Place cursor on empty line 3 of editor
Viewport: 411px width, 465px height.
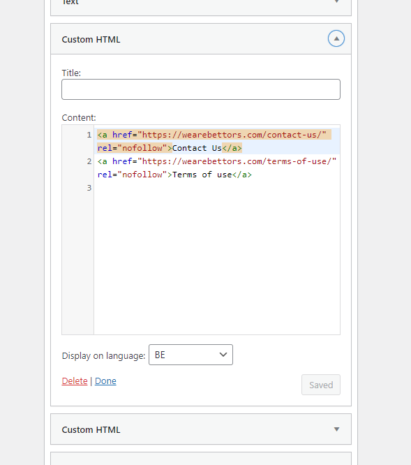[216, 188]
